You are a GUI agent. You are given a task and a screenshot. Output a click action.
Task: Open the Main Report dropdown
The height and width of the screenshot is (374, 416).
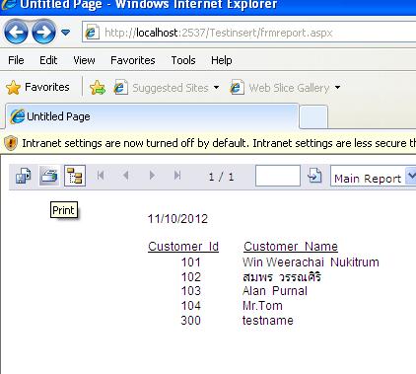[374, 177]
